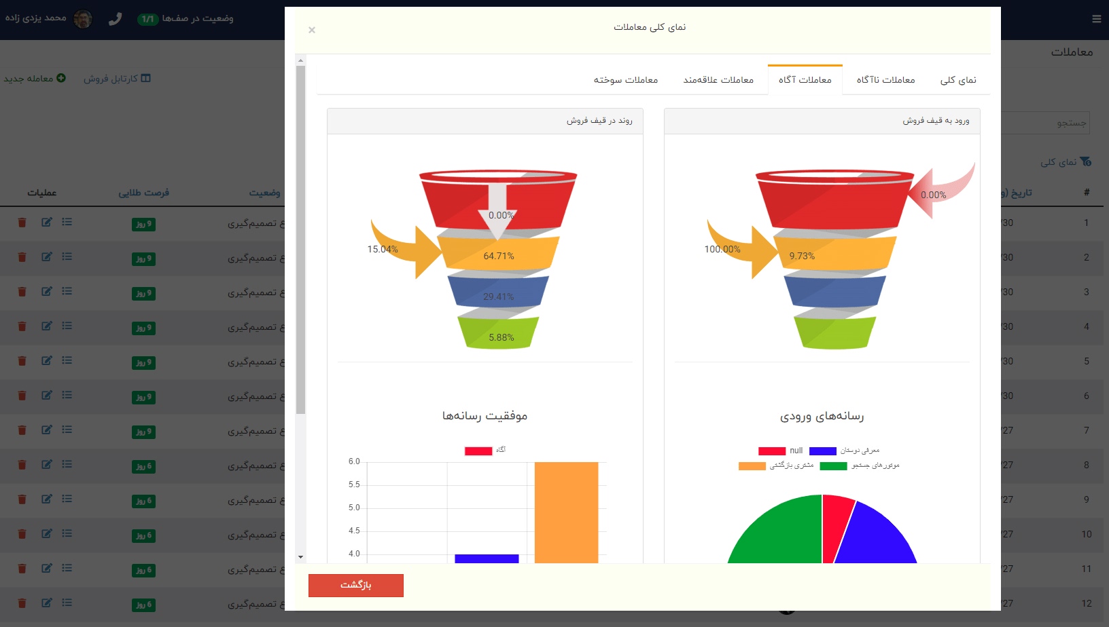The height and width of the screenshot is (627, 1109).
Task: Delete row 7 with the trash icon
Action: tap(22, 430)
